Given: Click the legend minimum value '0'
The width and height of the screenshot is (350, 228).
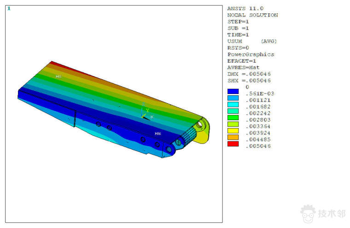Looking at the screenshot, I should (247, 87).
